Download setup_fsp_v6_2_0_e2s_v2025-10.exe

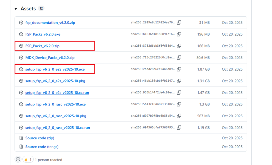[x=55, y=69]
